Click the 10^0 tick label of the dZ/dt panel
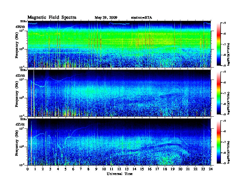Image resolution: width=251 pixels, height=194 pixels. tap(22, 147)
